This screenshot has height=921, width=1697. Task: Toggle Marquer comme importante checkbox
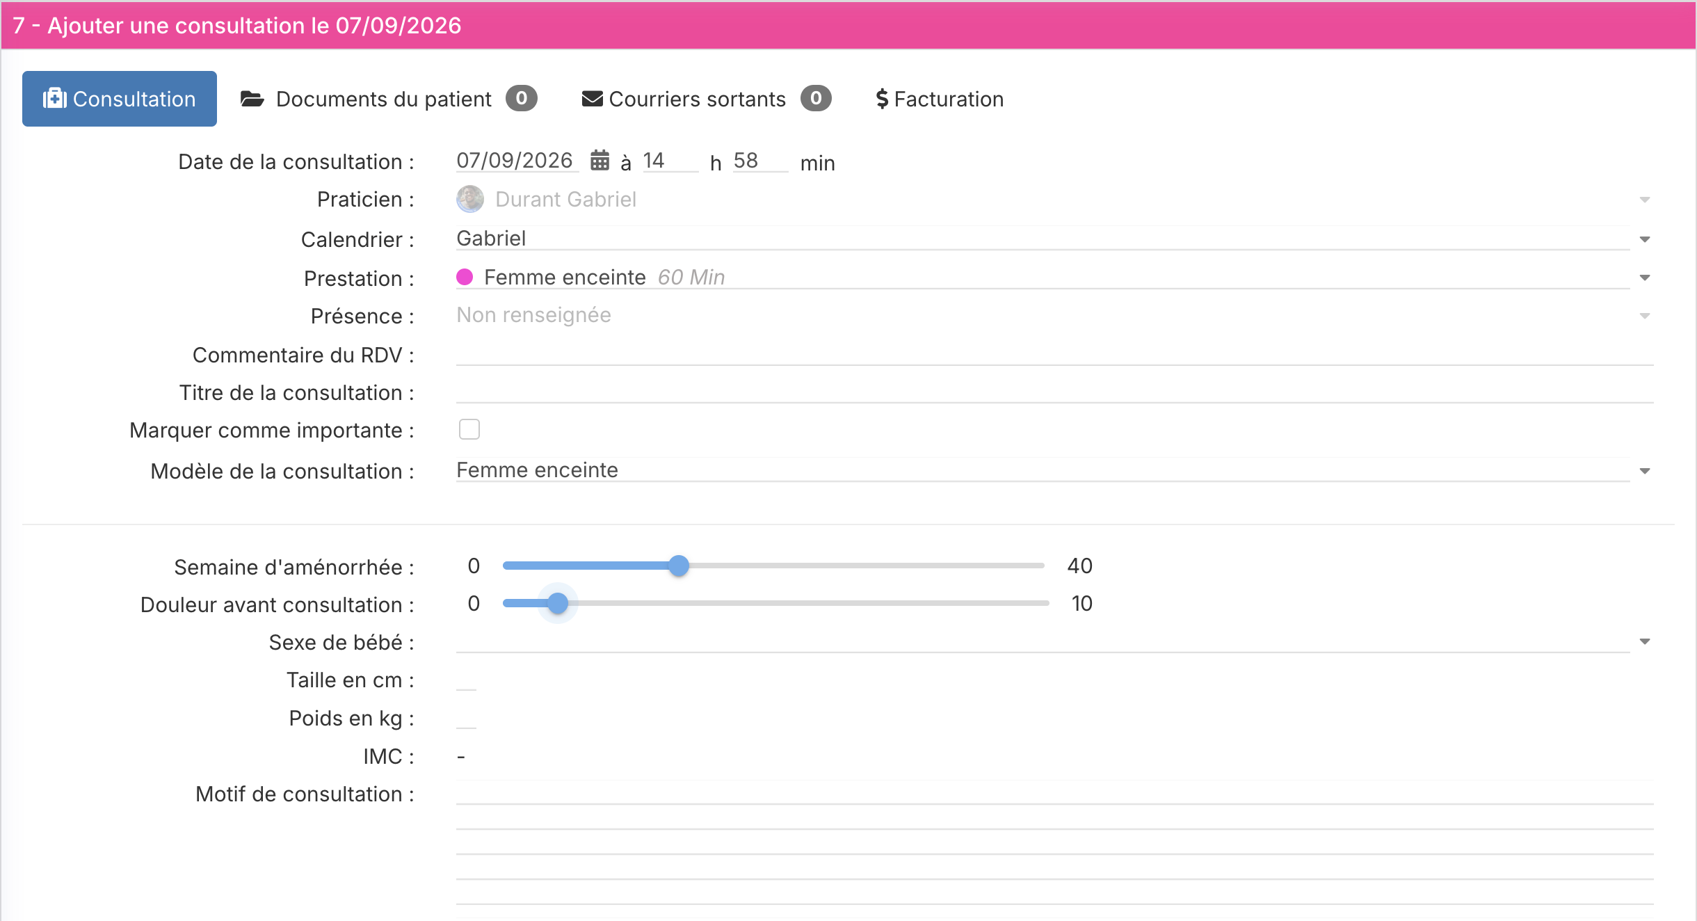tap(469, 429)
